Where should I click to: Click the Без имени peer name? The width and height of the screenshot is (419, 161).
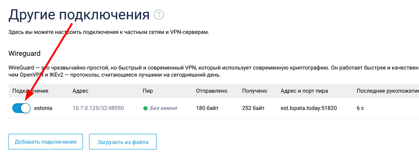pyautogui.click(x=164, y=108)
